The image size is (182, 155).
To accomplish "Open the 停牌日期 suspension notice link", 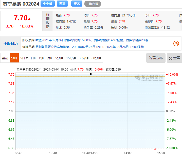I will coord(89,47).
